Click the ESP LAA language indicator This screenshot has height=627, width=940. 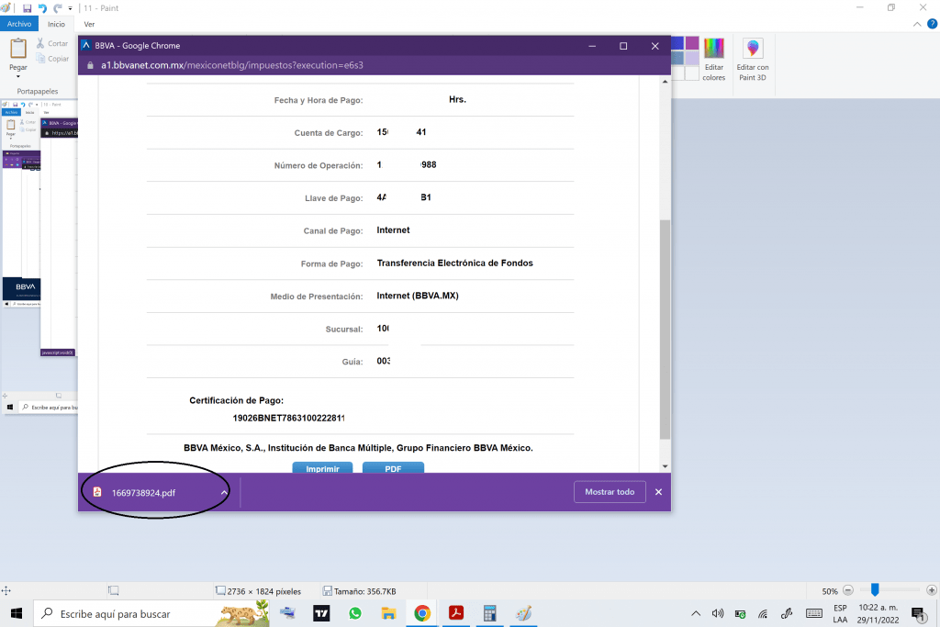840,613
